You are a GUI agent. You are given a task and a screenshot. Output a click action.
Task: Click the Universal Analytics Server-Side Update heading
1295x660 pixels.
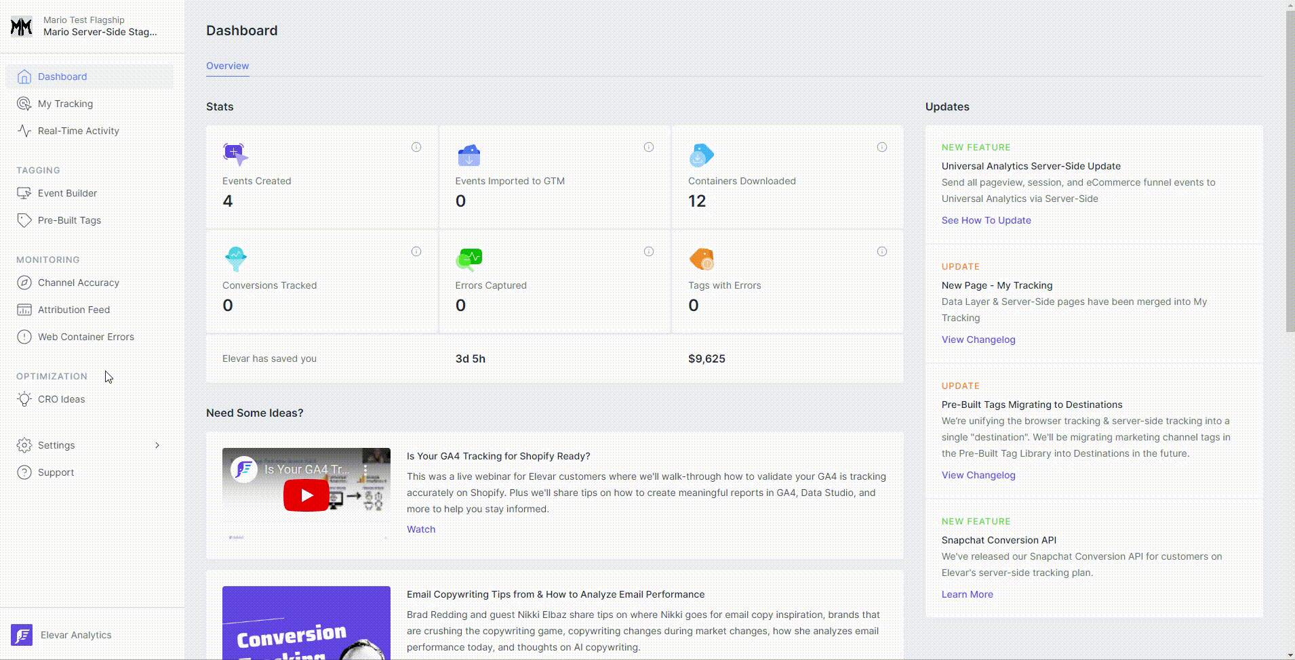pyautogui.click(x=1031, y=166)
